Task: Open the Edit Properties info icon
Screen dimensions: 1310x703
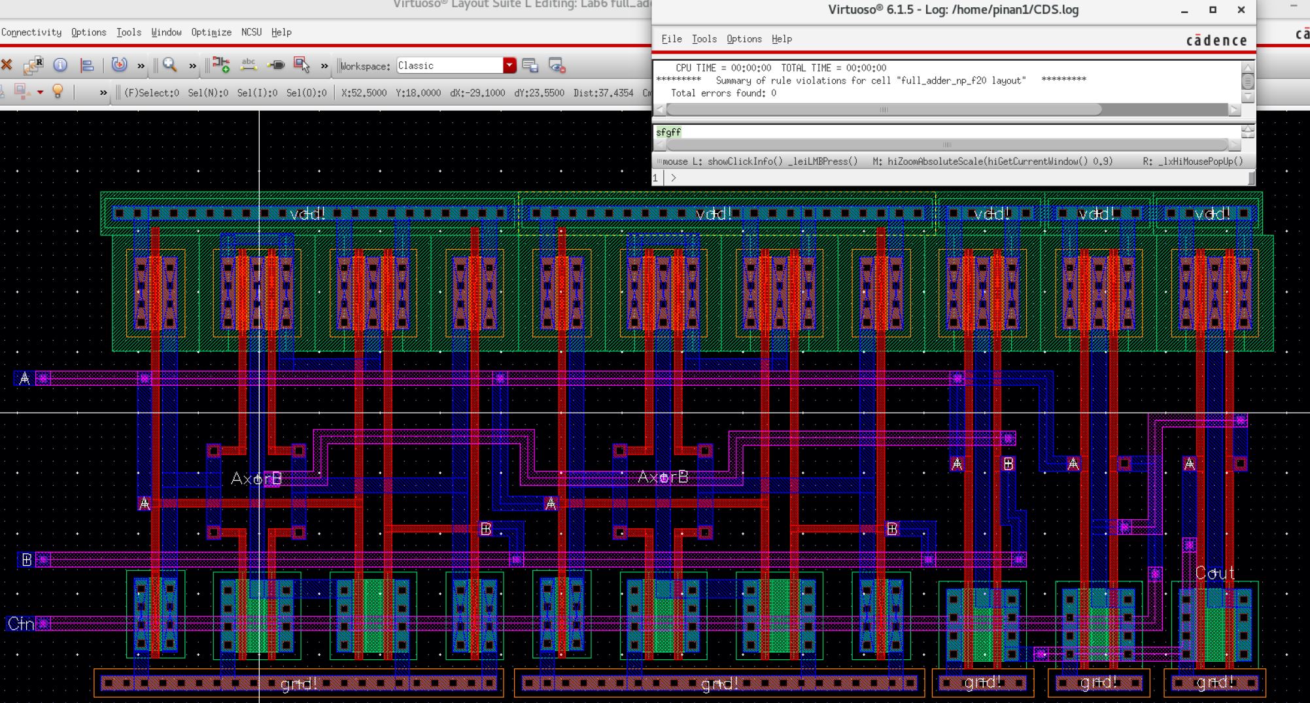Action: pyautogui.click(x=60, y=65)
